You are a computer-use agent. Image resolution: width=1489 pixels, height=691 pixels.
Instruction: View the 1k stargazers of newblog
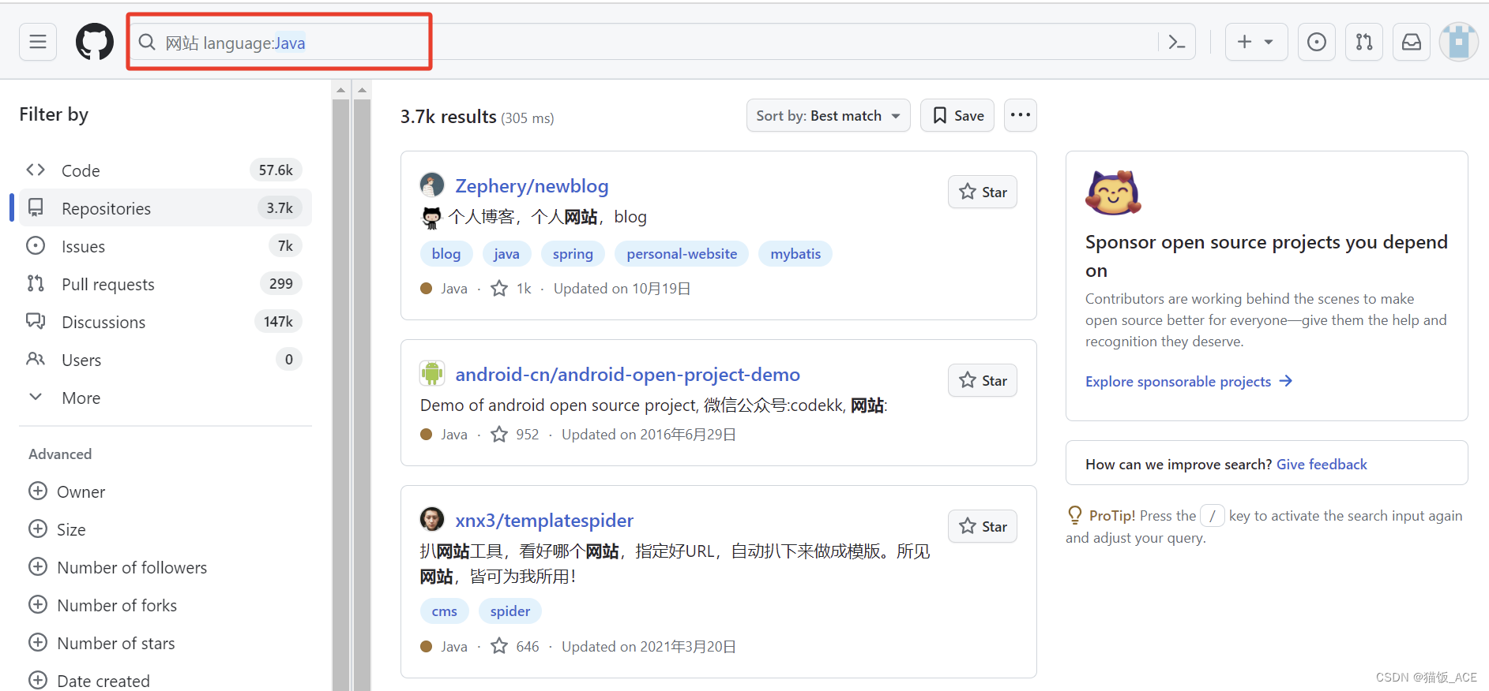tap(512, 289)
